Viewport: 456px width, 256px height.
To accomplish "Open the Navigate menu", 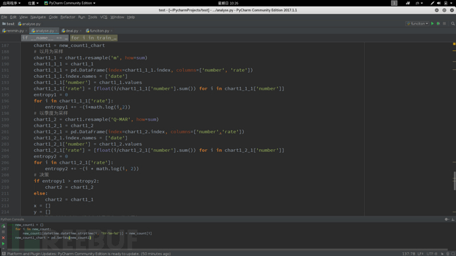I will [x=38, y=17].
